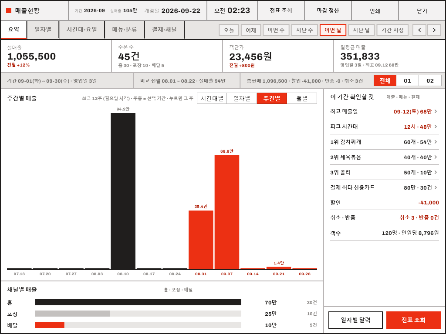Click the 09.07 week bar of 68.8만

click(226, 212)
